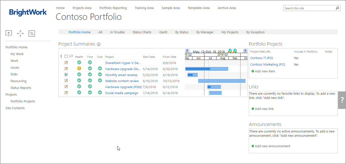
Task: Open Risks in the sidebar
Action: [14, 74]
